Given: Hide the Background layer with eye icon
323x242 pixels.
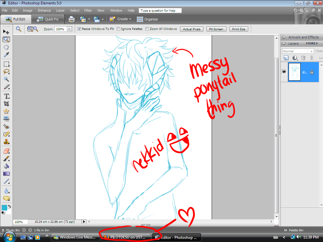Looking at the screenshot, I should click(x=284, y=72).
